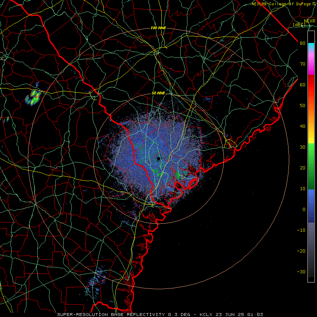Screen dimensions: 317x317
Task: Click the black radar site dot at center
Action: tap(158, 158)
